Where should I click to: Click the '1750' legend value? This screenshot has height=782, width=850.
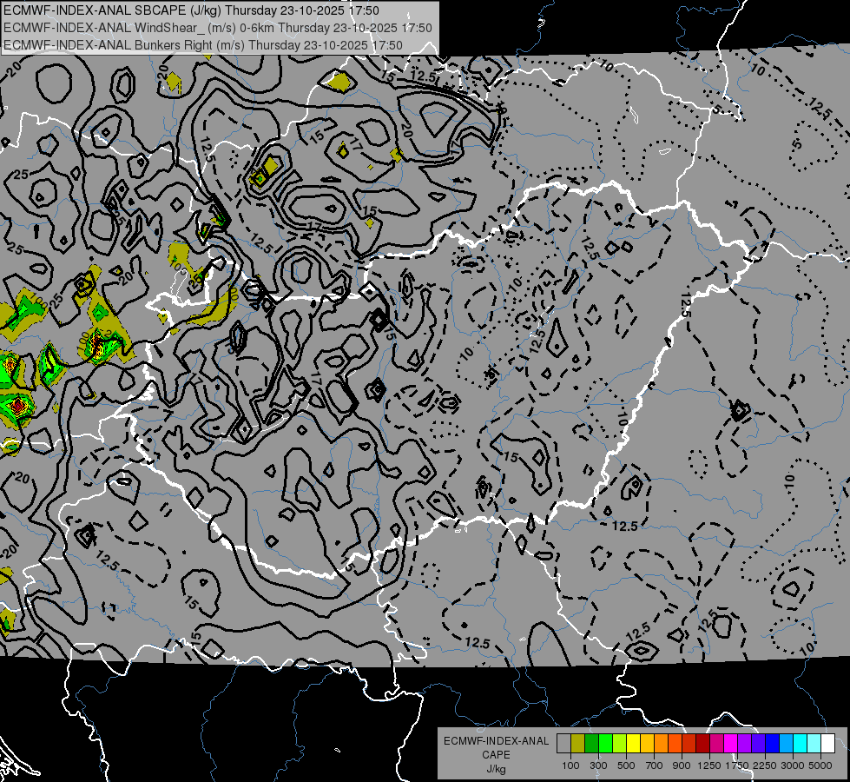737,765
